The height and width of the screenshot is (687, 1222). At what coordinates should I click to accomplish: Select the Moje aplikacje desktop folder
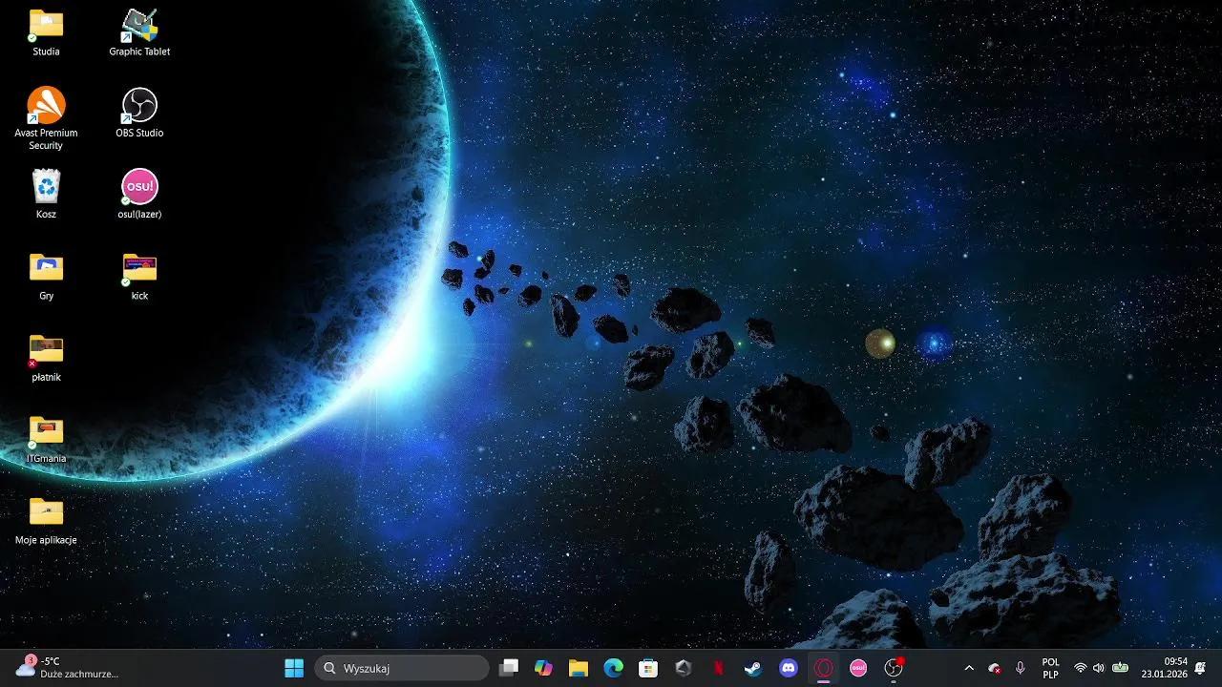click(x=46, y=521)
